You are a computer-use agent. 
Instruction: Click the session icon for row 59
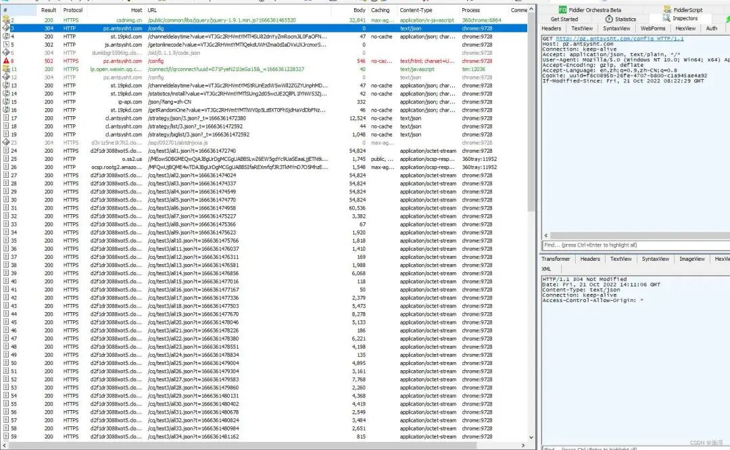tap(6, 436)
